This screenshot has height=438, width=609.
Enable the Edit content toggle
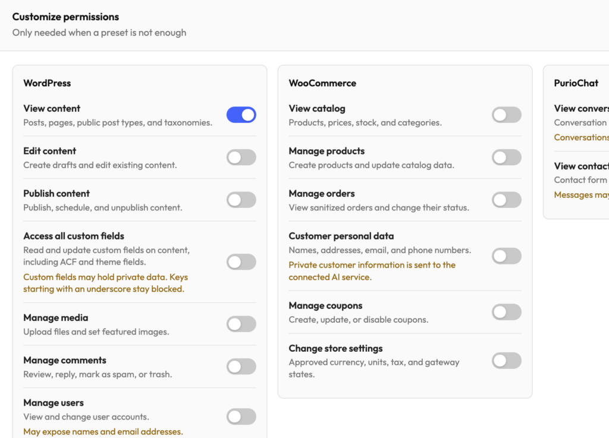tap(241, 157)
